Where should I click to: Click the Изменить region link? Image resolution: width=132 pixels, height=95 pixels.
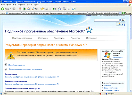point(94,16)
